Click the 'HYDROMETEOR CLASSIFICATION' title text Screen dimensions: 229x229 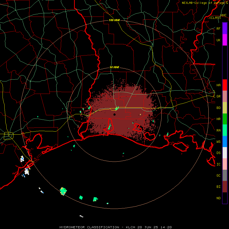89,227
